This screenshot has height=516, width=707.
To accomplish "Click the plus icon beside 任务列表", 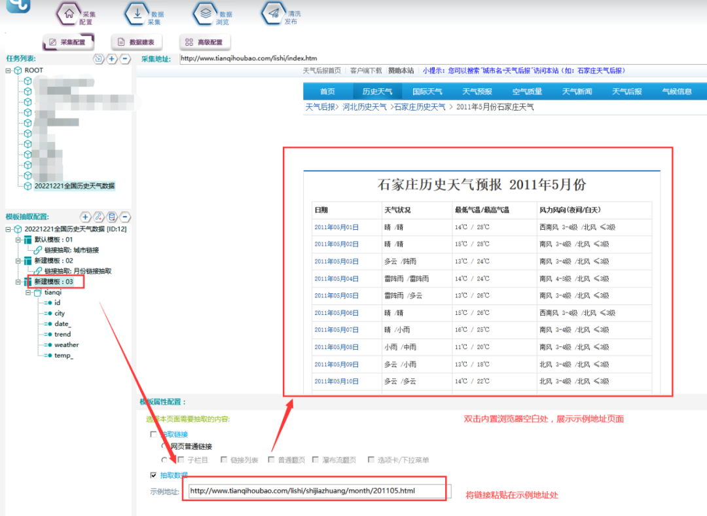I will click(x=112, y=59).
